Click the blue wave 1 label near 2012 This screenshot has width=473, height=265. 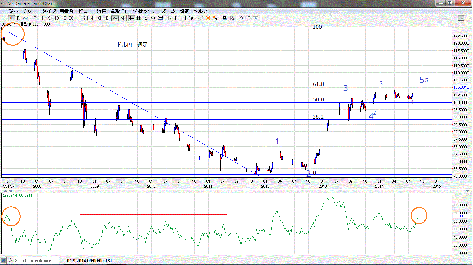click(277, 141)
